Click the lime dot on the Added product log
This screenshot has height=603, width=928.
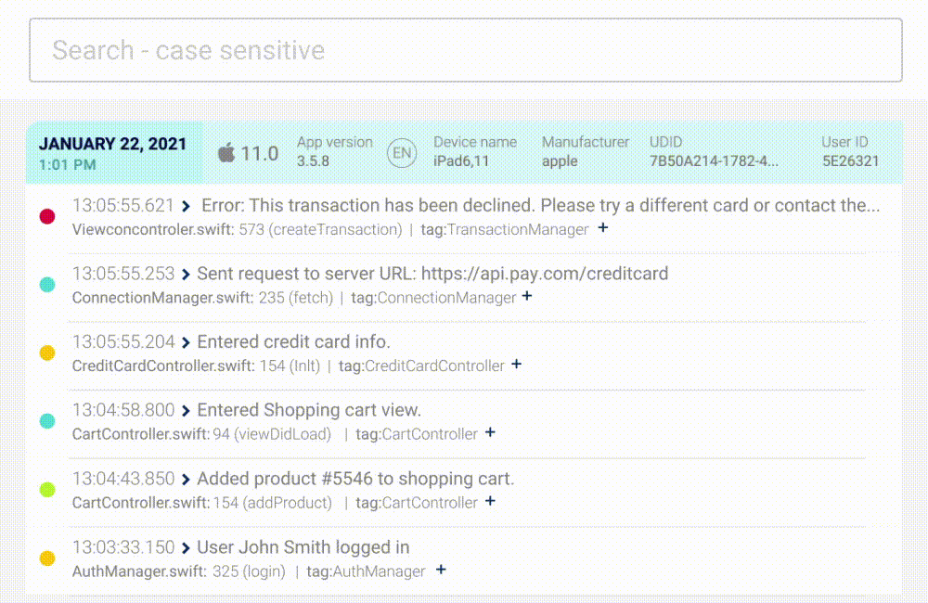pos(46,490)
